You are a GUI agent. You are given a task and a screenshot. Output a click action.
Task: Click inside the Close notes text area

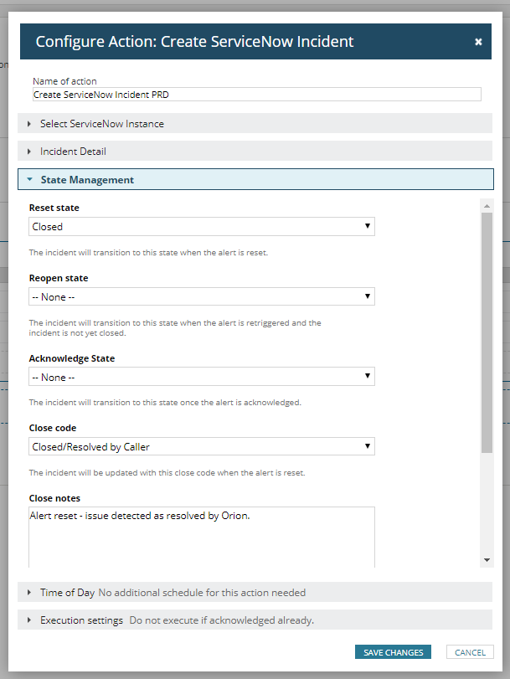pyautogui.click(x=202, y=537)
